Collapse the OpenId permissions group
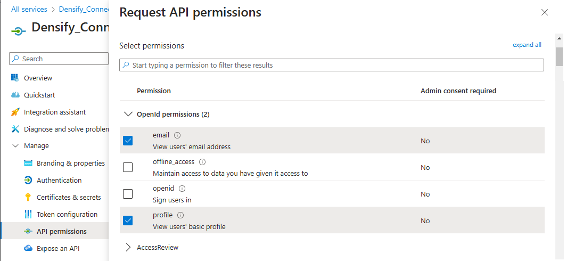The image size is (567, 261). pyautogui.click(x=128, y=114)
